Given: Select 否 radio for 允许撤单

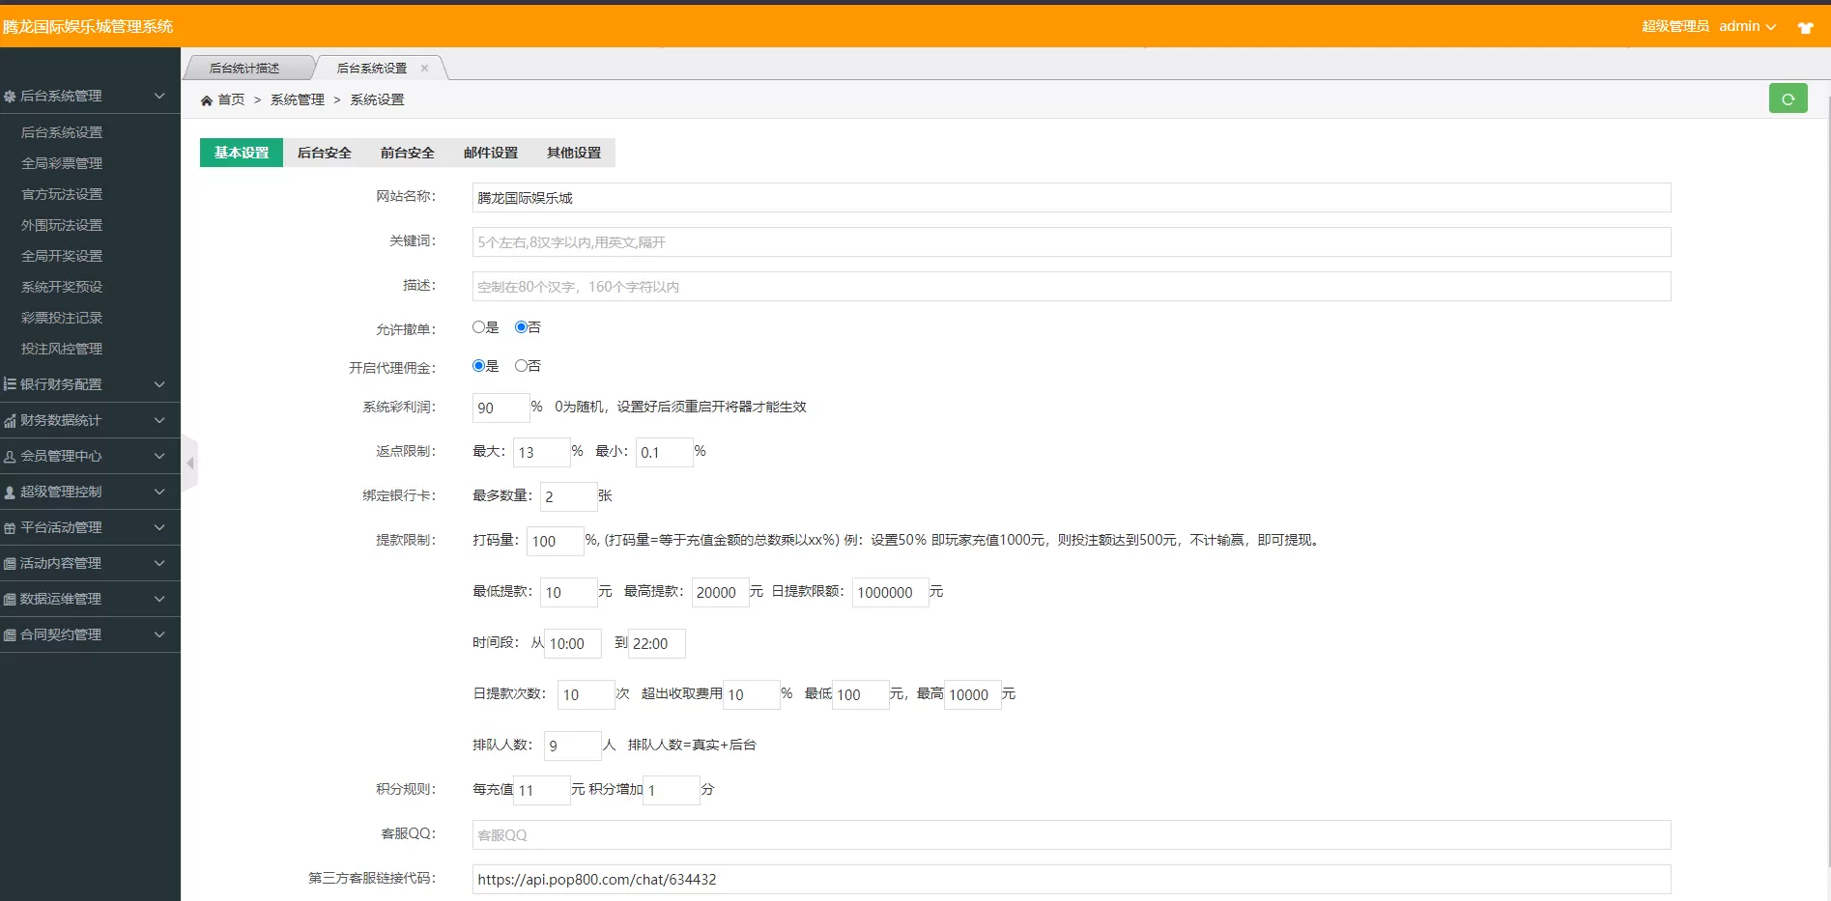Looking at the screenshot, I should point(522,326).
